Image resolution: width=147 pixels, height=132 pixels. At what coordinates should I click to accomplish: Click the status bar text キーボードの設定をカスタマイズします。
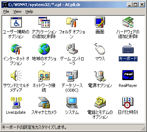click(x=34, y=127)
